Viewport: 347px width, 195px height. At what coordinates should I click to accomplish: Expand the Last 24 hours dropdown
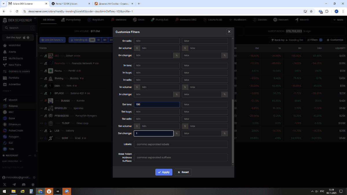coord(53,40)
